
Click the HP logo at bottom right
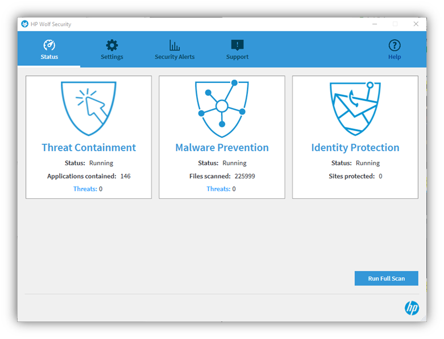point(412,308)
